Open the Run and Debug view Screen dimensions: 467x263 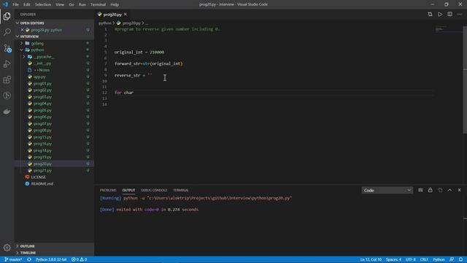click(x=7, y=64)
